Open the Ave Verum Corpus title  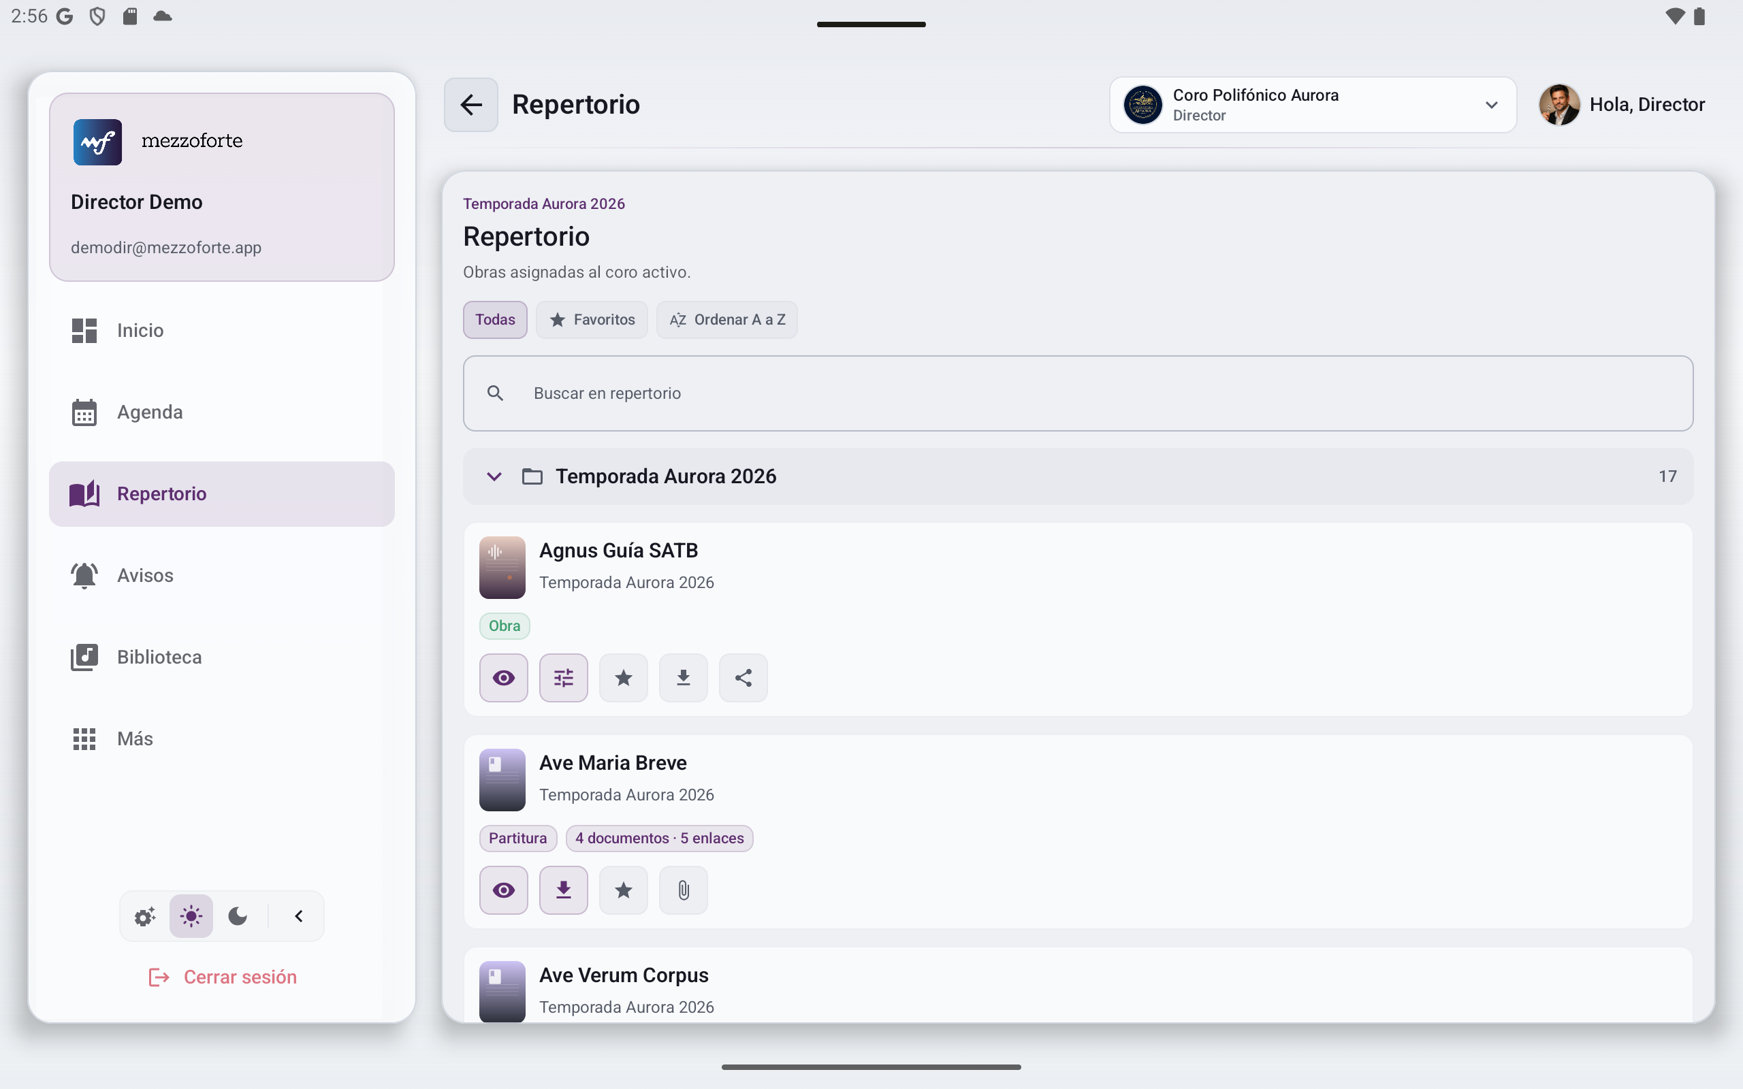pos(624,975)
